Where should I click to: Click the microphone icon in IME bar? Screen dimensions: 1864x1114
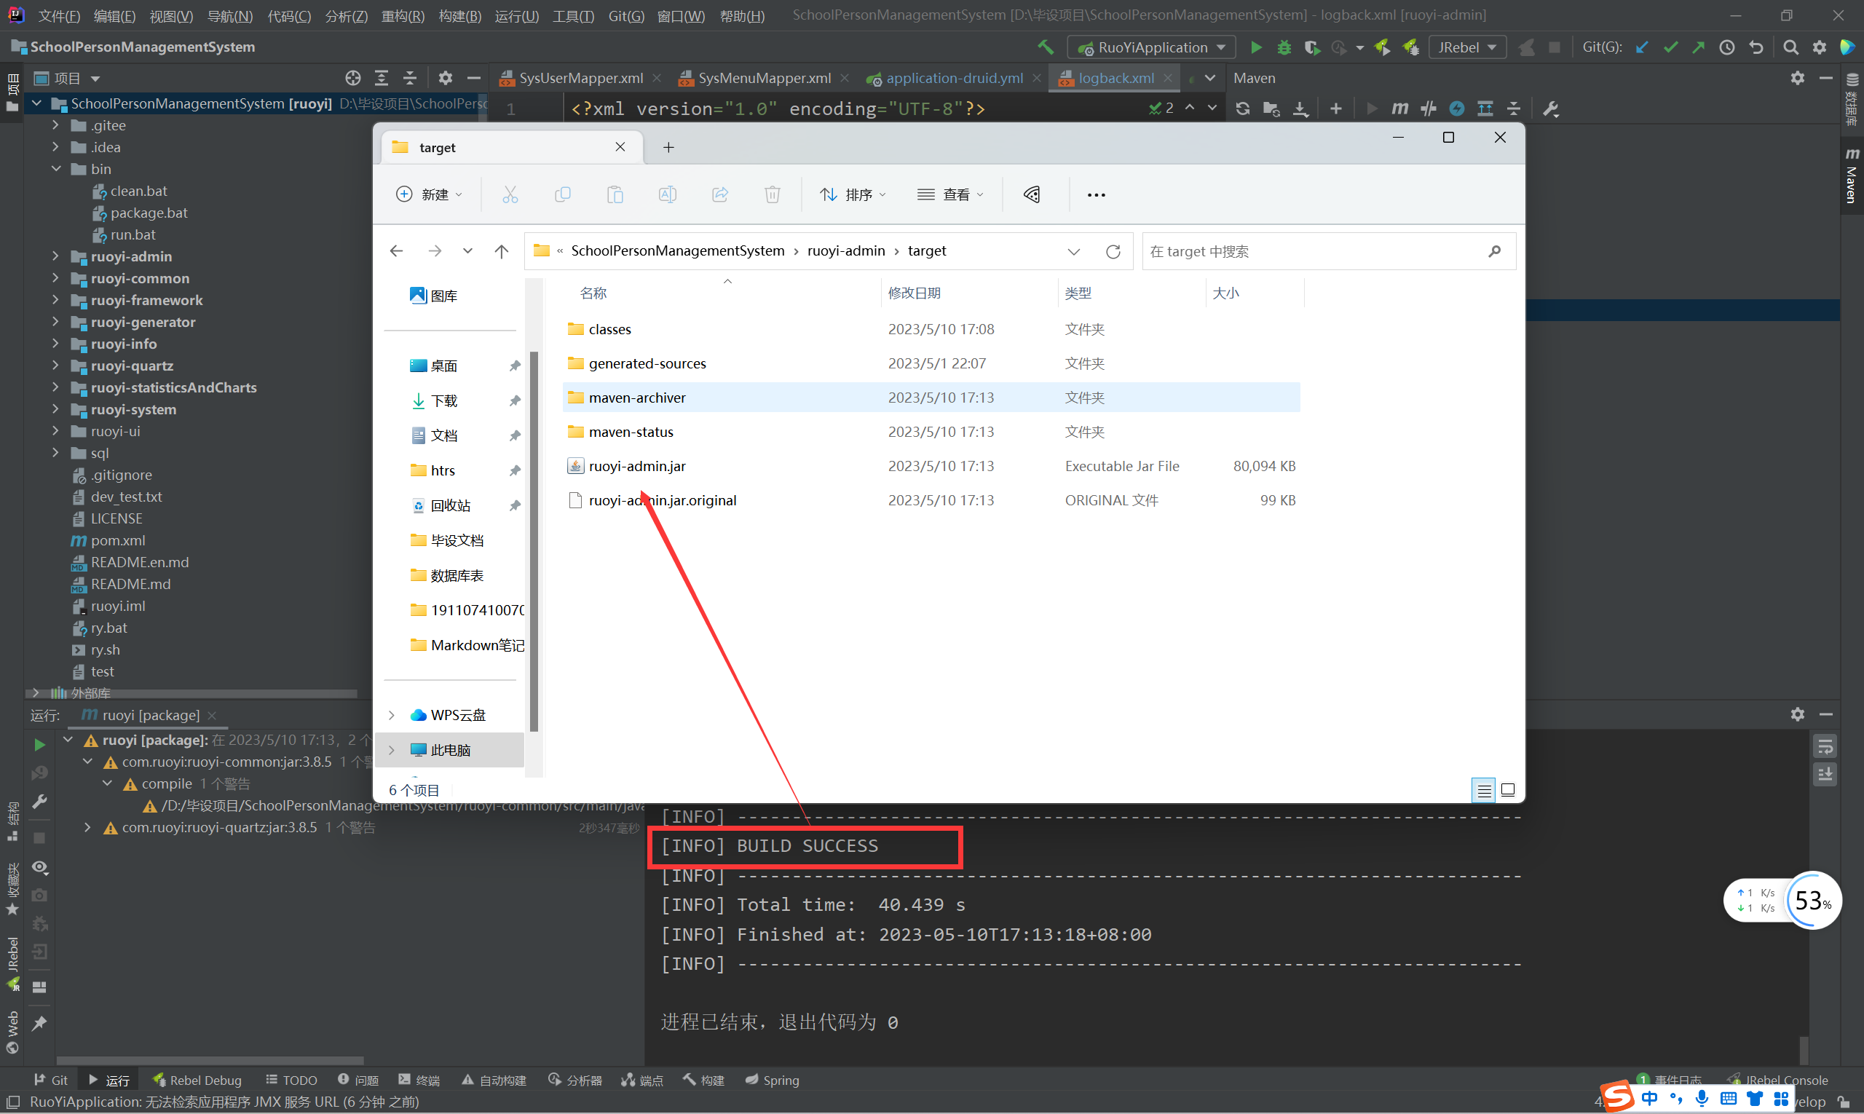(x=1702, y=1099)
